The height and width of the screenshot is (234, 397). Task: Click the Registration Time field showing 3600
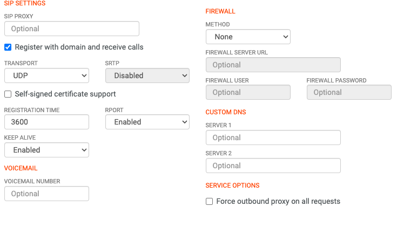(46, 122)
